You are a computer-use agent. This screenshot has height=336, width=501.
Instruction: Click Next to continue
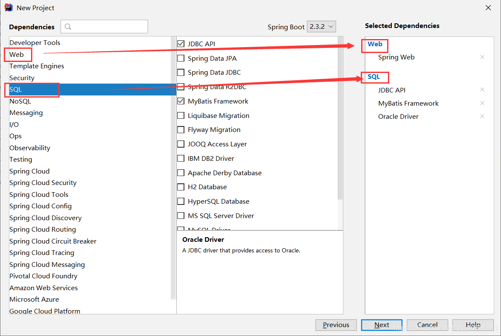[382, 325]
